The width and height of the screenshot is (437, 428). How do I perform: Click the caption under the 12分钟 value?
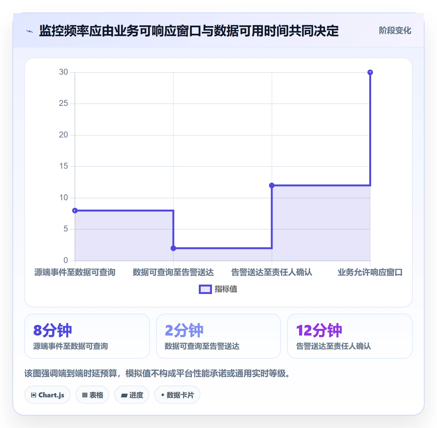tap(333, 346)
